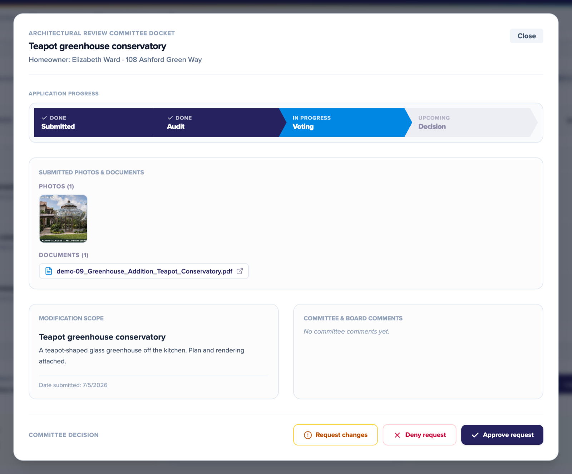Click the Committee & Board Comments panel
The width and height of the screenshot is (572, 474).
pos(418,351)
